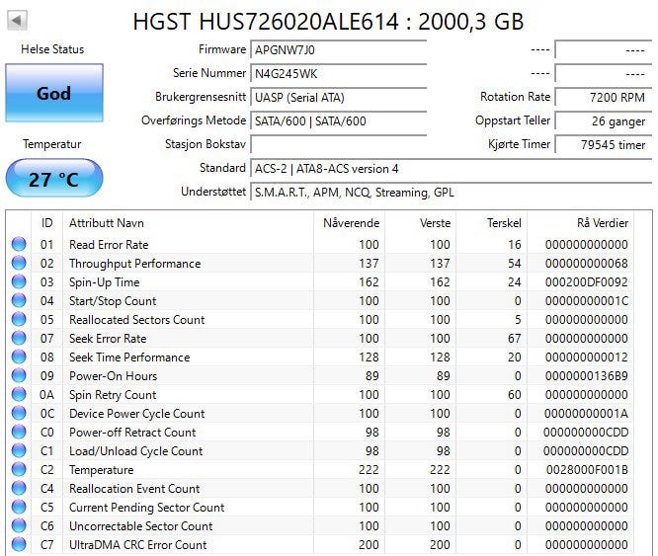
Task: Click status orb for Reallocated Sectors Count
Action: (19, 319)
